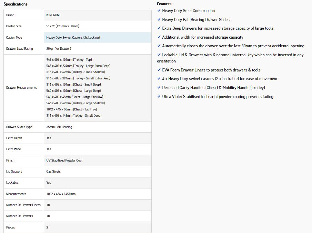This screenshot has width=312, height=233.
Task: Click the Drawer Measurements row label
Action: click(21, 88)
